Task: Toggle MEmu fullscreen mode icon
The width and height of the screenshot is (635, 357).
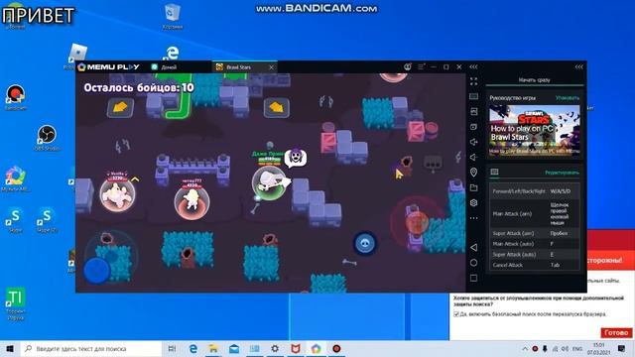Action: point(473,81)
